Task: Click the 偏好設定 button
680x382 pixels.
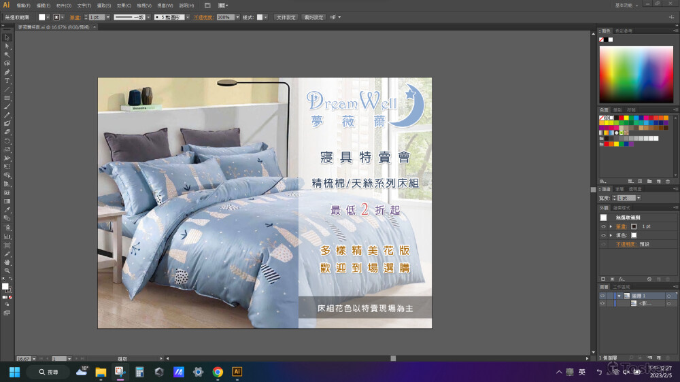Action: (x=313, y=17)
